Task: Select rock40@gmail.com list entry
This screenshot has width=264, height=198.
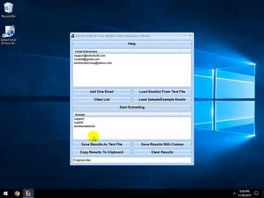Action: coord(87,59)
